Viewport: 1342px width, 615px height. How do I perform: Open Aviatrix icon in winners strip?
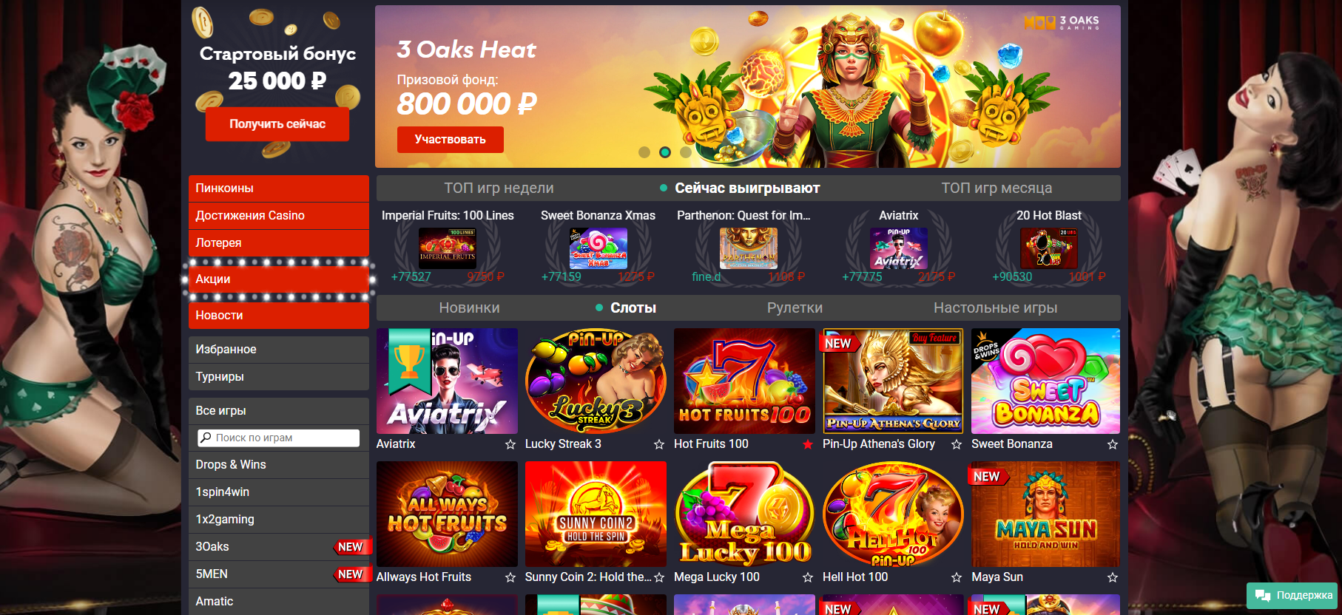(899, 248)
